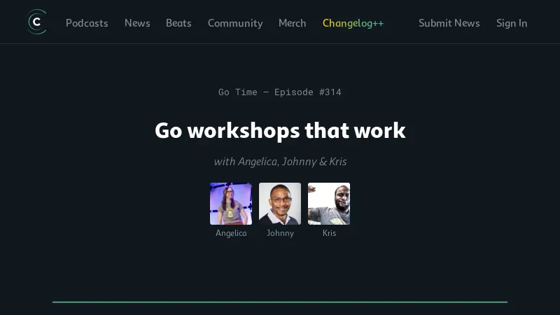Open Johnny's profile photo
Viewport: 560px width, 315px height.
(x=280, y=204)
